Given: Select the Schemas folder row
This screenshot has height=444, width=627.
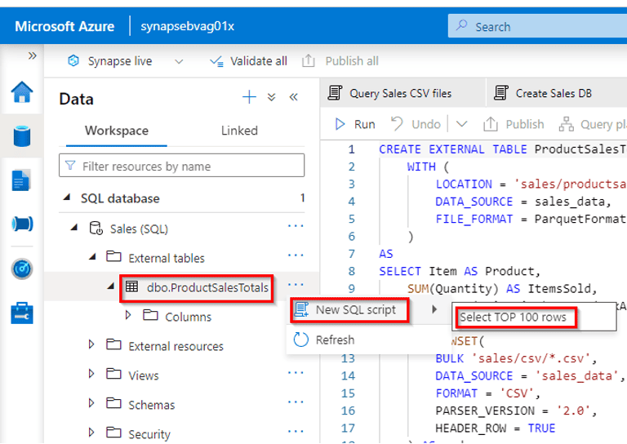Looking at the screenshot, I should (x=182, y=403).
